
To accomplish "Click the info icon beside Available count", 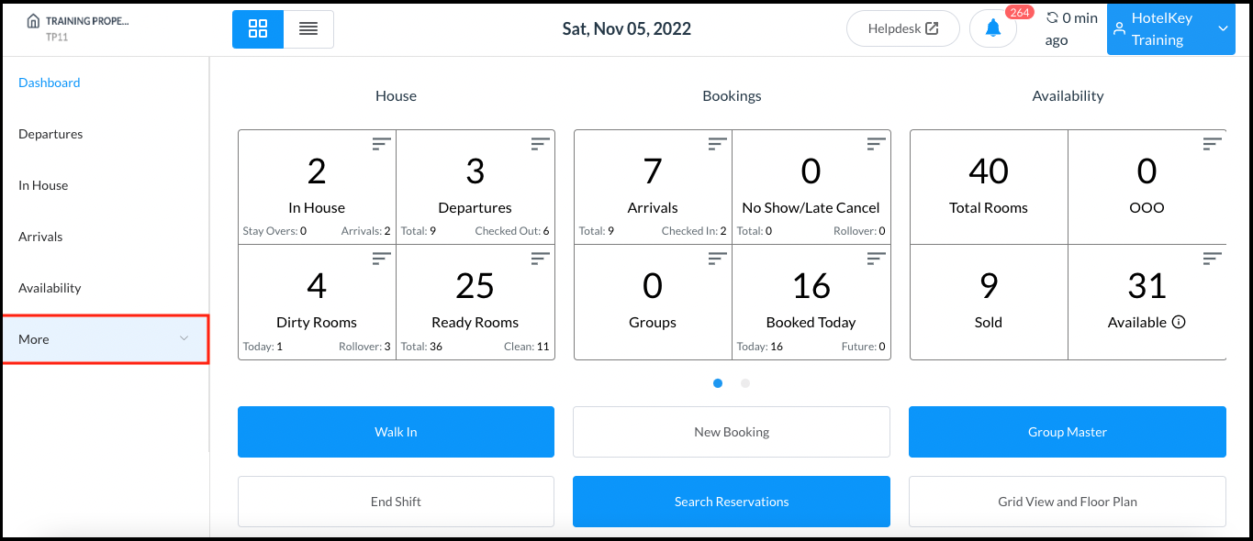I will tap(1180, 322).
